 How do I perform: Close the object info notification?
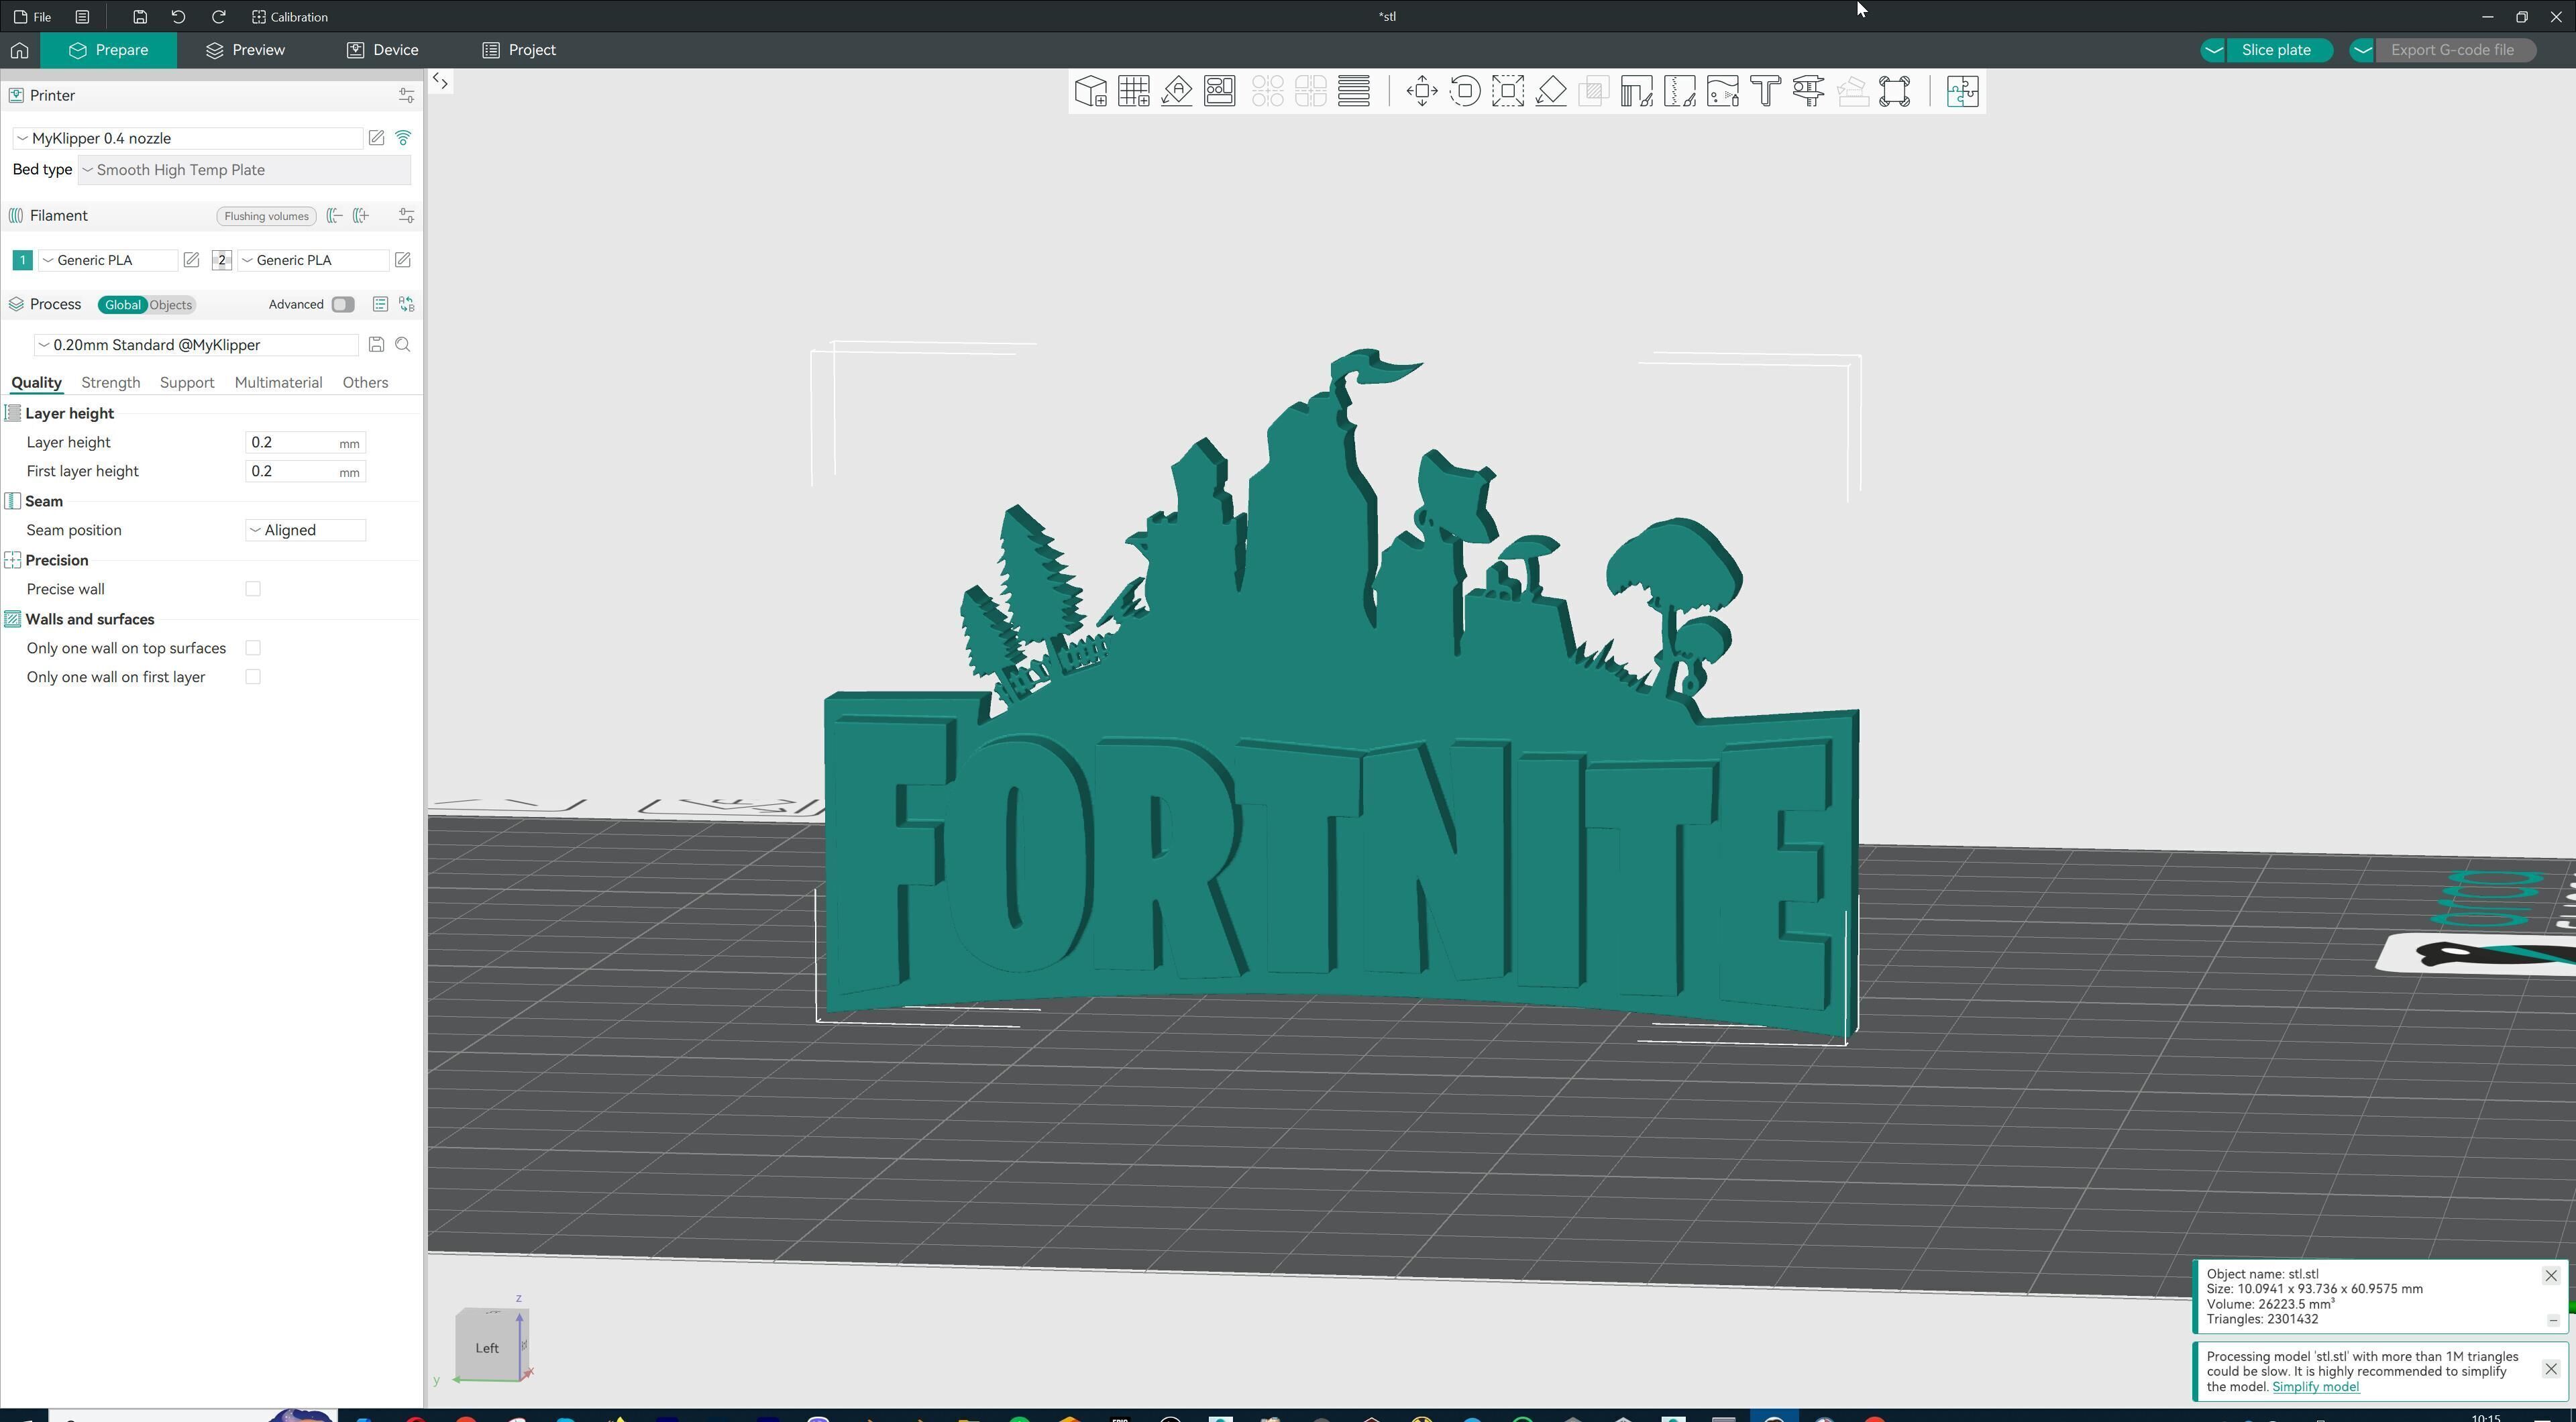point(2551,1276)
